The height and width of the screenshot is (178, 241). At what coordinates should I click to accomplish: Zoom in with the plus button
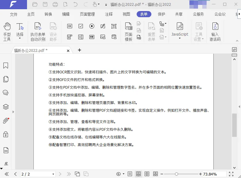tap(200, 174)
